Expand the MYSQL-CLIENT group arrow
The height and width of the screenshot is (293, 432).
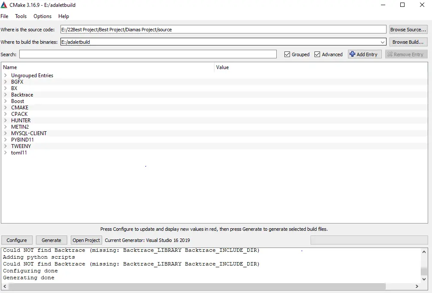click(x=6, y=133)
